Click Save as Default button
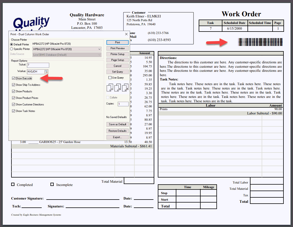This screenshot has width=293, height=227. click(117, 124)
